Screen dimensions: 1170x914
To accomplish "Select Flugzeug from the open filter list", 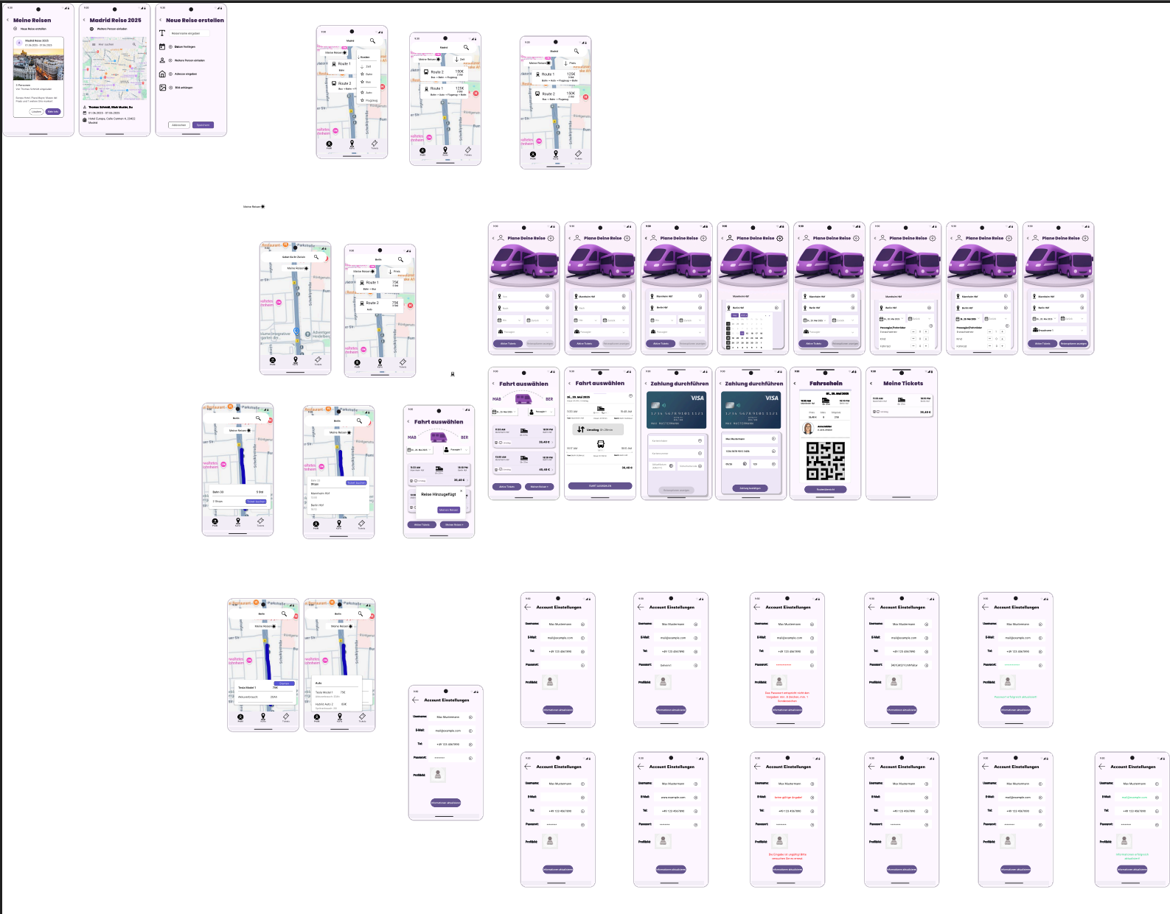I will [371, 100].
